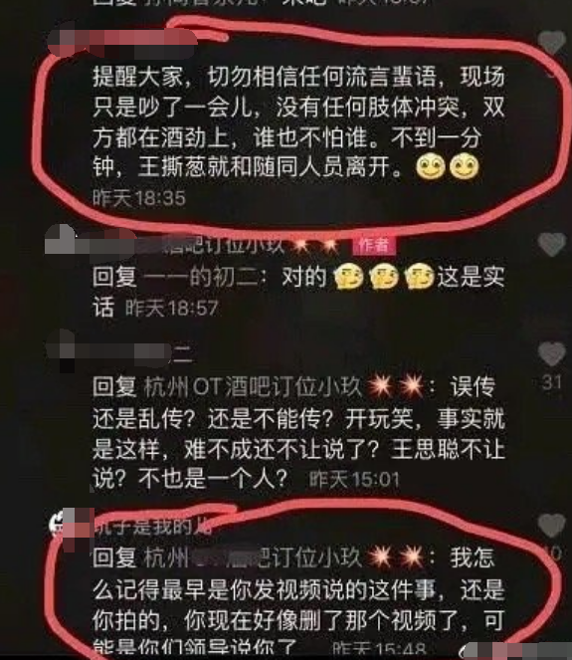Screen dimensions: 572x660
Task: Like the author's reply "对的…这是实话"
Action: (x=552, y=244)
